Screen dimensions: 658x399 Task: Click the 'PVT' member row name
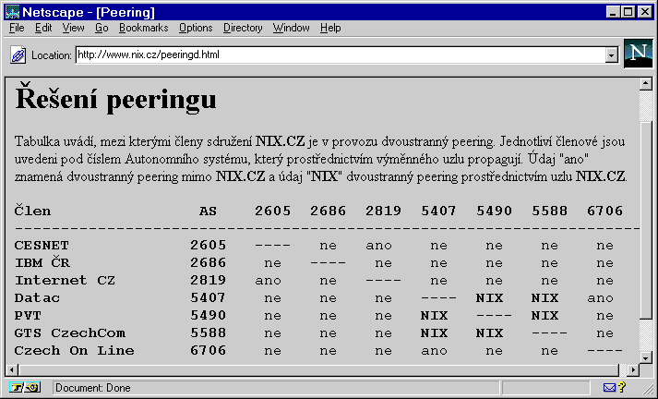point(28,316)
